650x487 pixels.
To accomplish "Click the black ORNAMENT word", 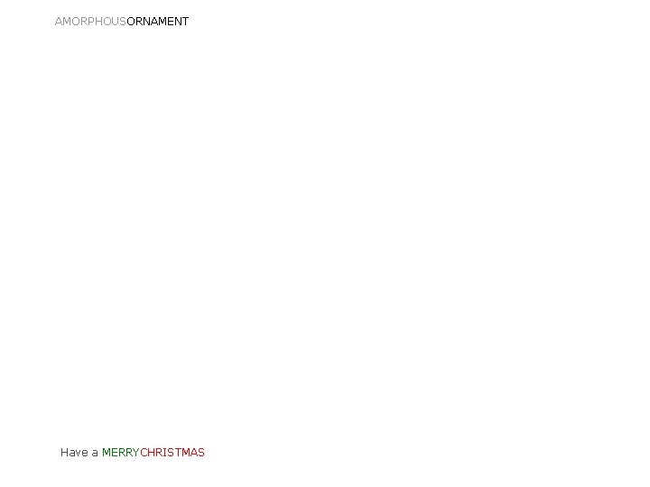I will pyautogui.click(x=157, y=22).
